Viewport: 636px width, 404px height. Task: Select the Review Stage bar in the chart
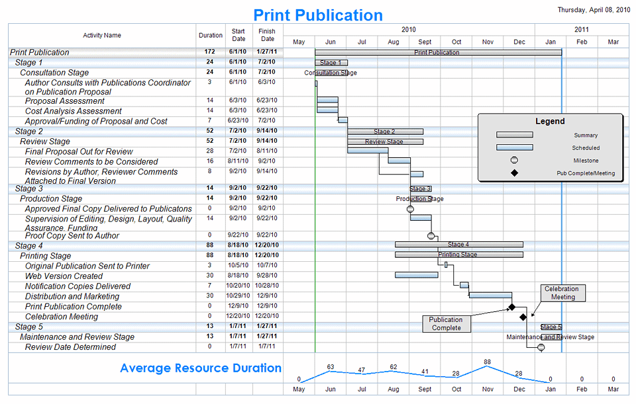386,141
